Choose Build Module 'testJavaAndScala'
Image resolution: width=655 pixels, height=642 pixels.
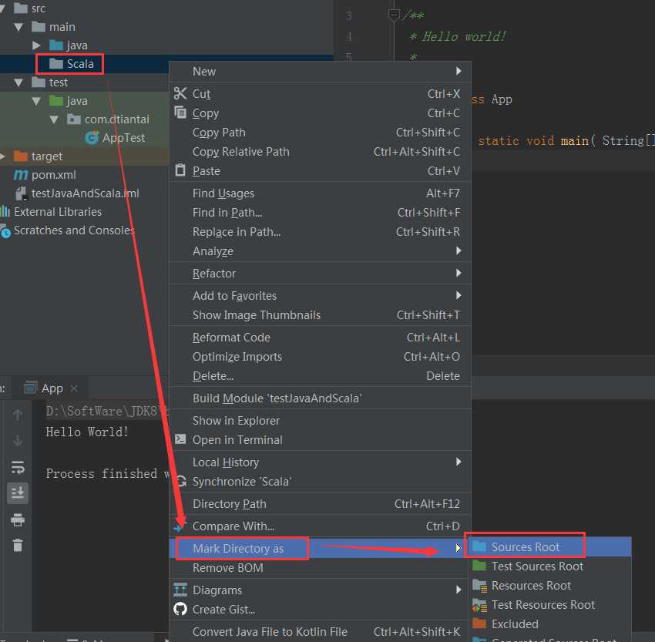tap(320, 398)
